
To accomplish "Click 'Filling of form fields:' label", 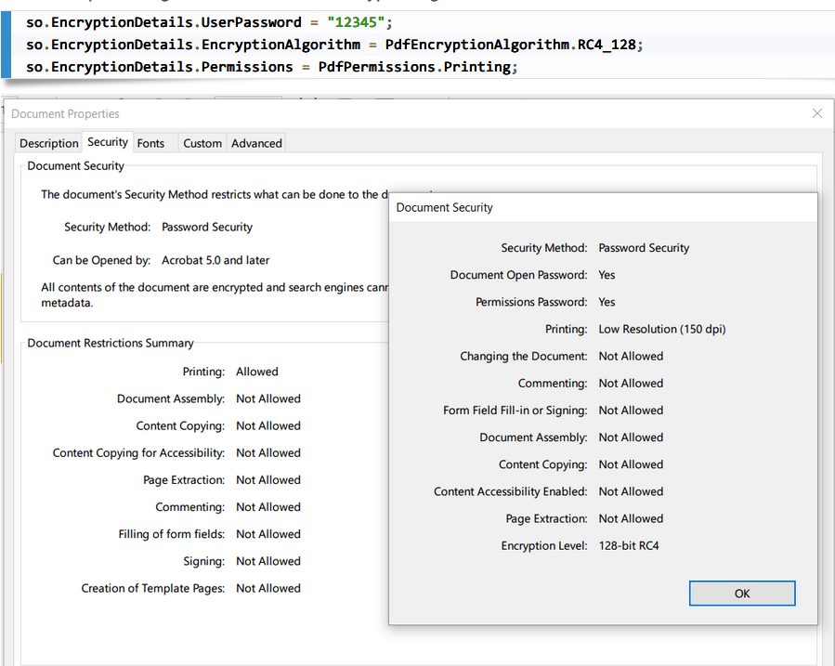I will point(172,534).
